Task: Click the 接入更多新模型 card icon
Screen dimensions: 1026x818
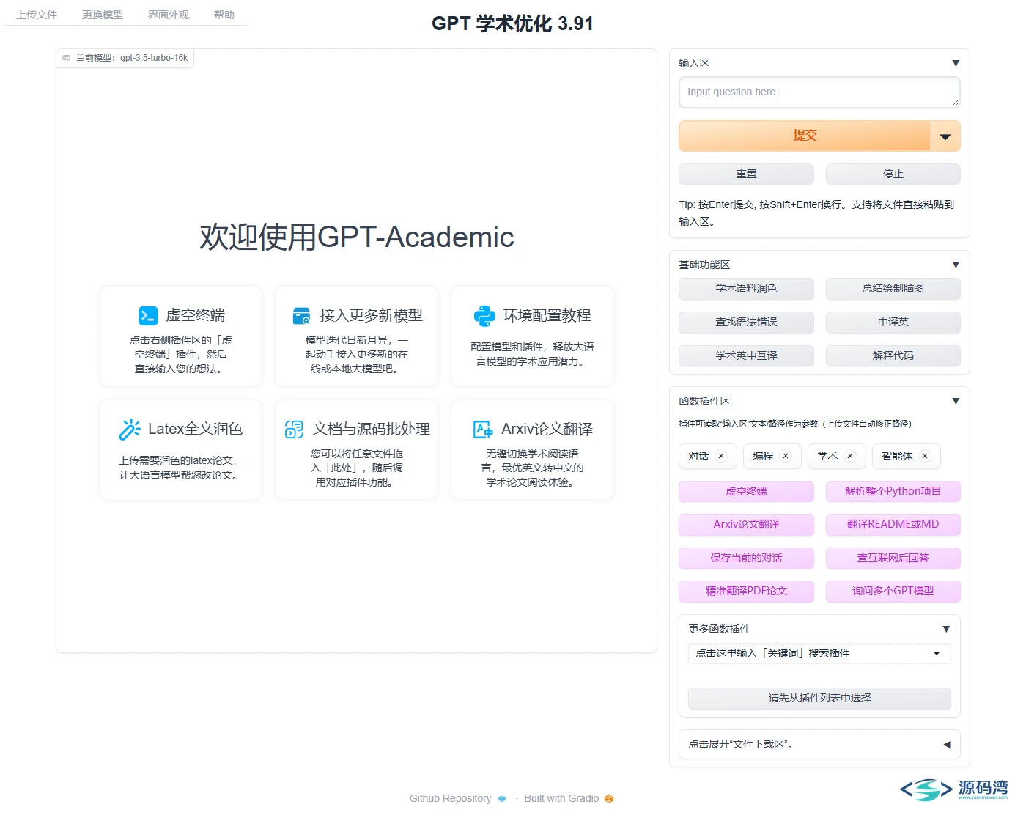Action: click(302, 316)
